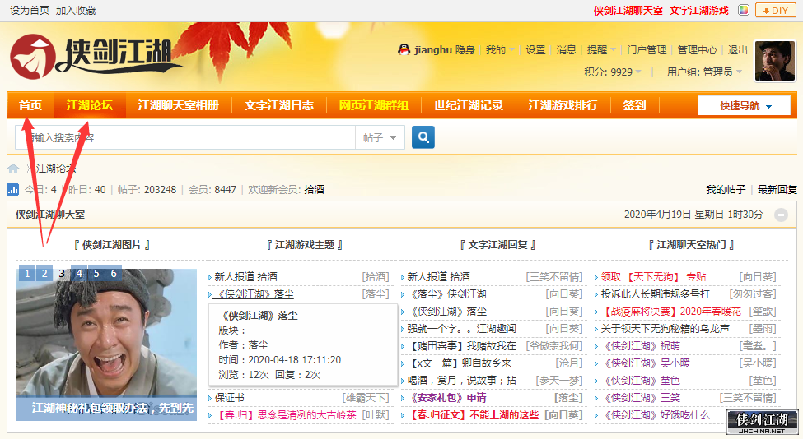Image resolution: width=803 pixels, height=439 pixels.
Task: Click the 退出 logout link
Action: (737, 49)
